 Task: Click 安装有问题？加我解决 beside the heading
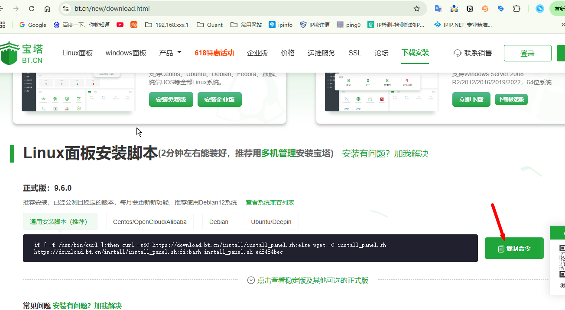[x=385, y=153]
